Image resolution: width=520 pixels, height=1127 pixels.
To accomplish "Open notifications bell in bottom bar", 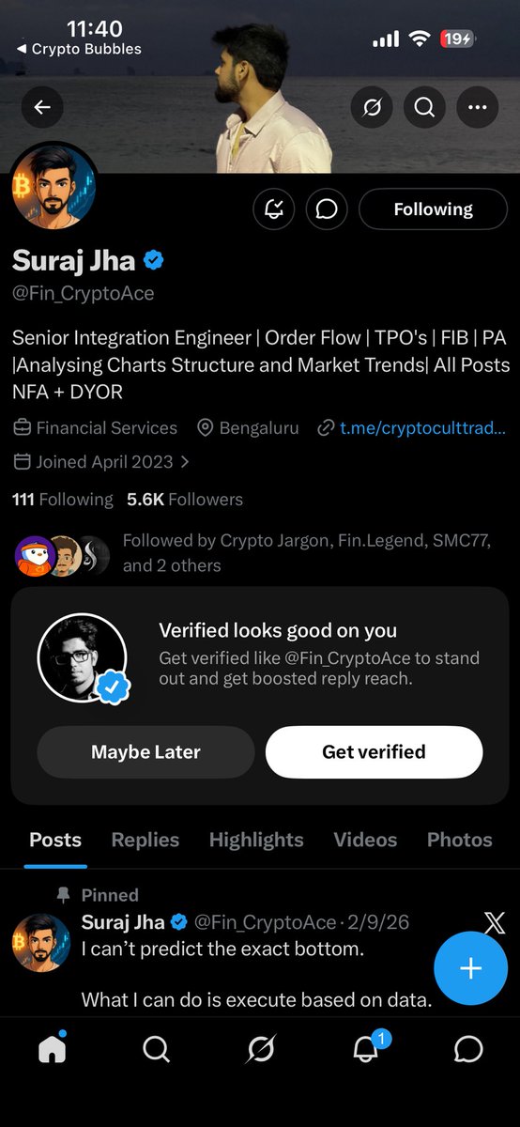I will (x=367, y=1046).
